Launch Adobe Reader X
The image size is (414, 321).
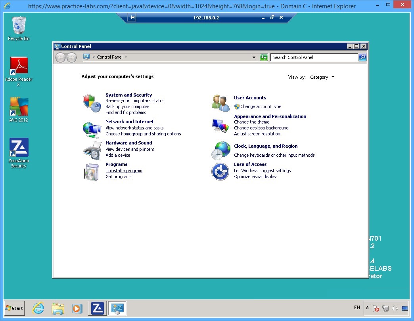(18, 65)
